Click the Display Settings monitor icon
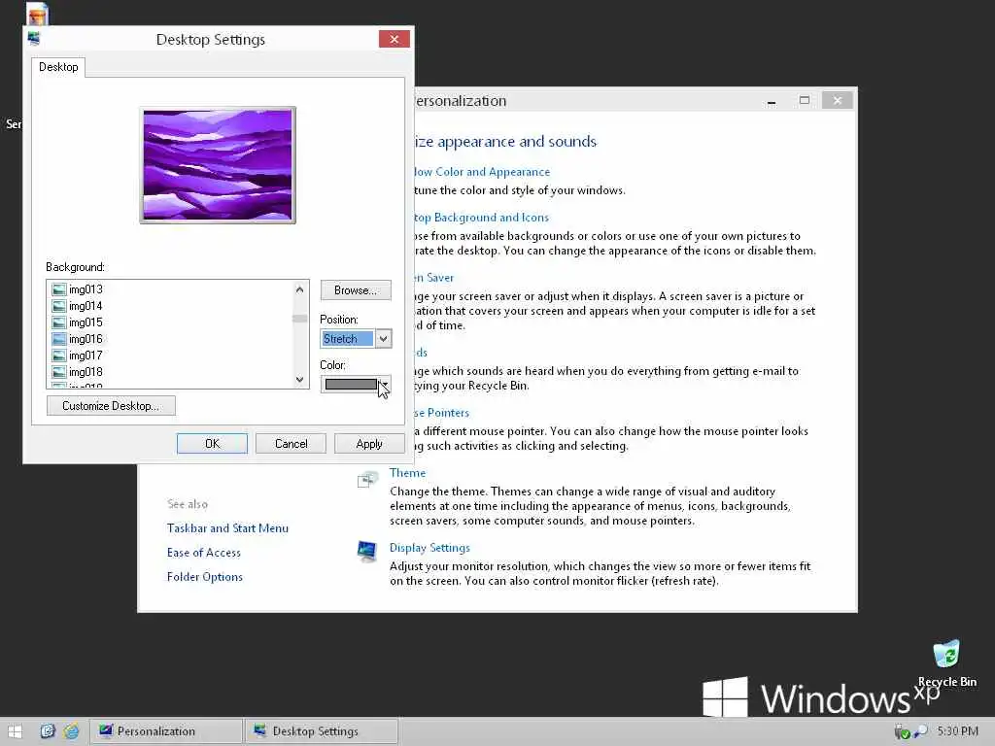Image resolution: width=995 pixels, height=746 pixels. (x=366, y=552)
